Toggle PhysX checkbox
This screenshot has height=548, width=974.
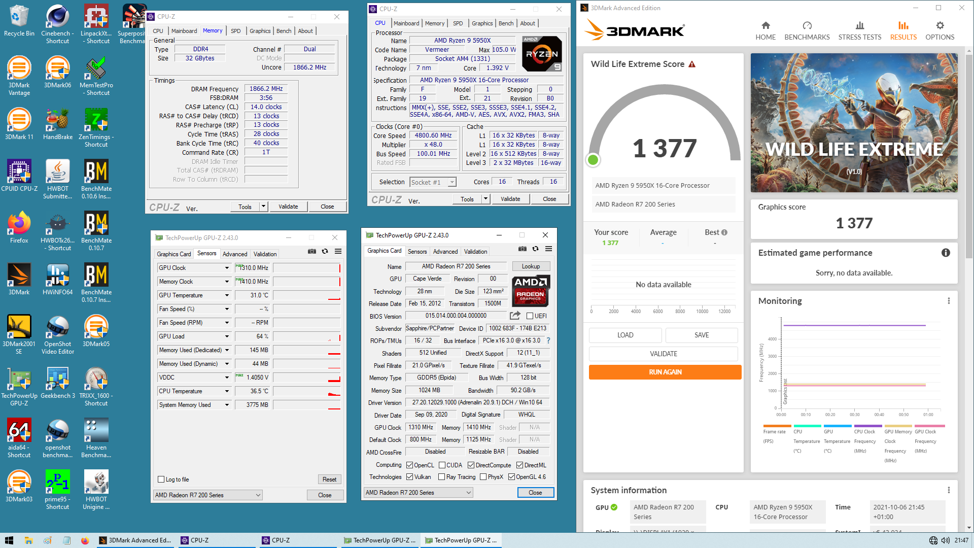483,477
